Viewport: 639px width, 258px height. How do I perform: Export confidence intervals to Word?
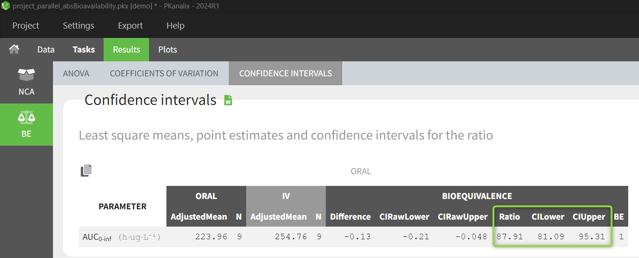click(228, 100)
